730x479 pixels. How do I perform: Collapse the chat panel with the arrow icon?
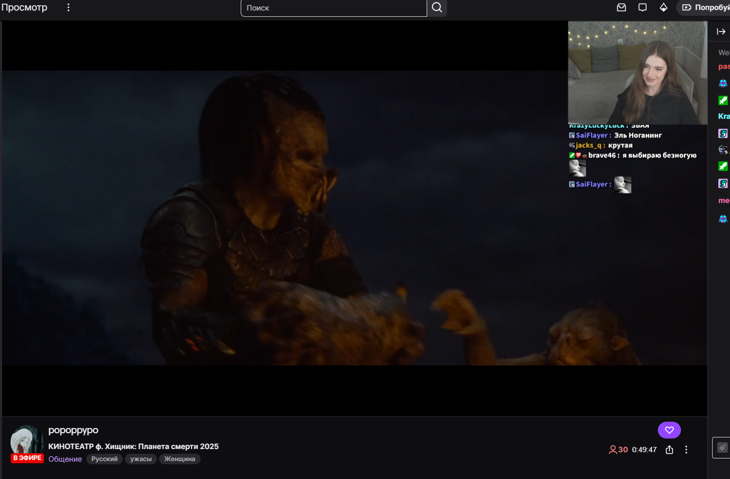(721, 32)
